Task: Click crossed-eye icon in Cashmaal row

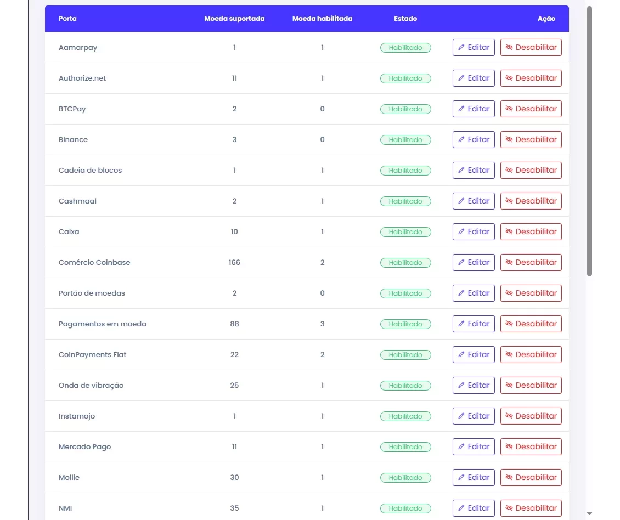Action: [x=509, y=201]
